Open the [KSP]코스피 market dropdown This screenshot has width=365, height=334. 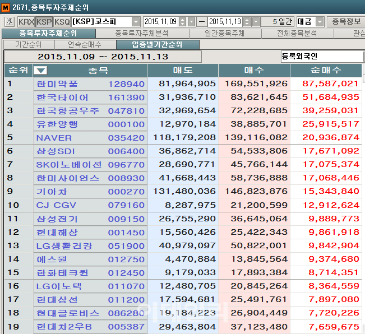136,22
